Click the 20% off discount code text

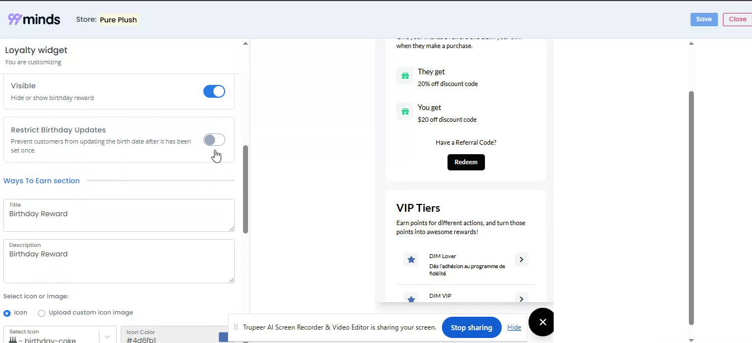click(x=448, y=84)
